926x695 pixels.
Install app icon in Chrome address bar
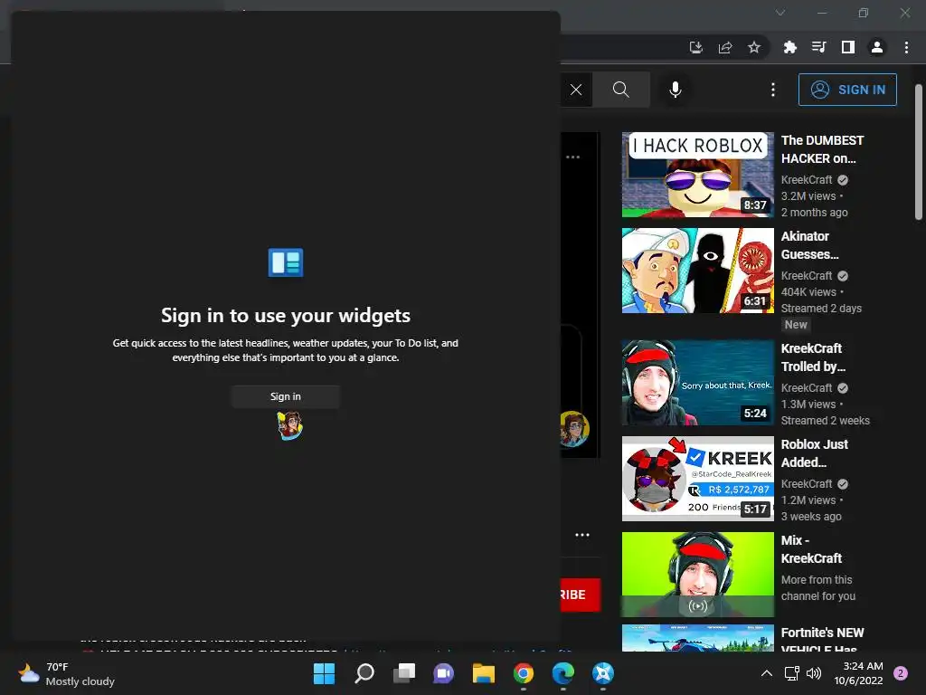click(696, 47)
